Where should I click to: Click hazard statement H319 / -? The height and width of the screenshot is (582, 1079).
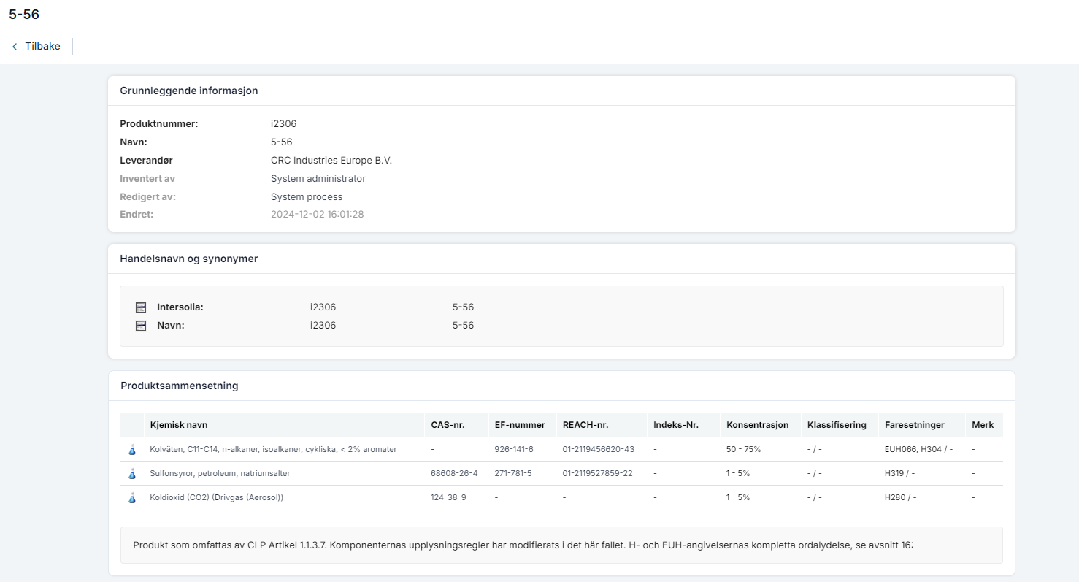[900, 474]
